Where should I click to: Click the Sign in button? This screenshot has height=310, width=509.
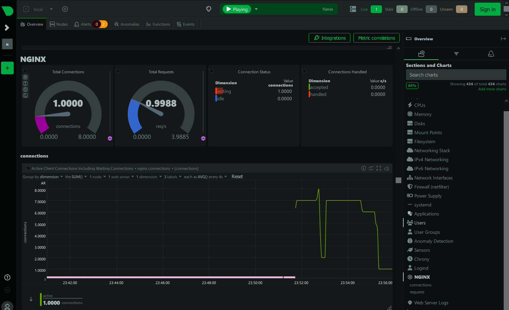click(487, 9)
